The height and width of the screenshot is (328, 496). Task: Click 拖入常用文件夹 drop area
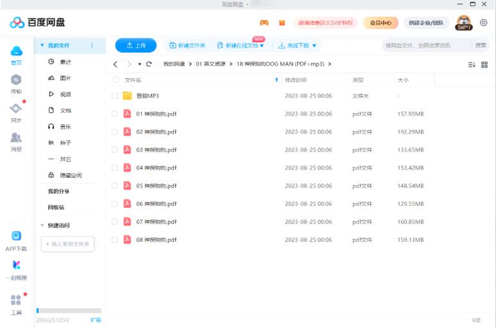(67, 244)
